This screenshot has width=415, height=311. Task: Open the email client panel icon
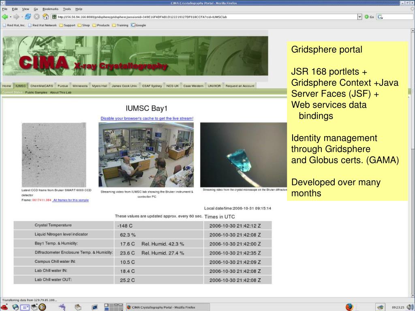pos(25,307)
